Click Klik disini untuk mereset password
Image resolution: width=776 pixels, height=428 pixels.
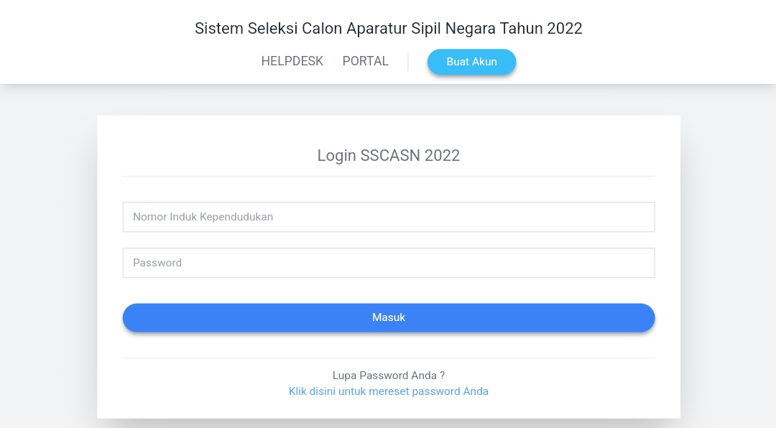[x=388, y=391]
